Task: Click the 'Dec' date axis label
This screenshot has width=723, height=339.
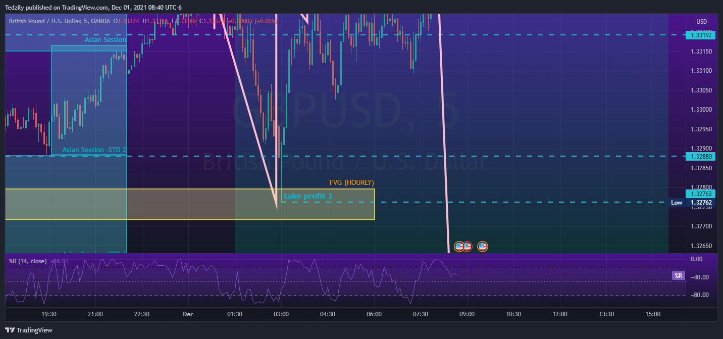Action: pyautogui.click(x=188, y=314)
